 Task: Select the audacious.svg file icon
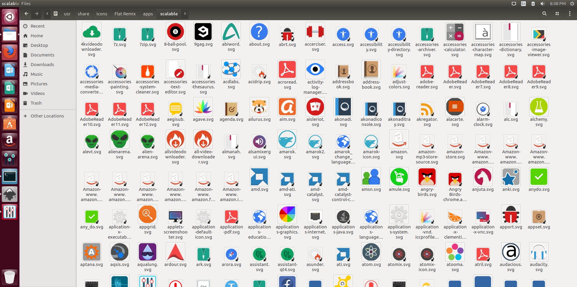(x=511, y=252)
